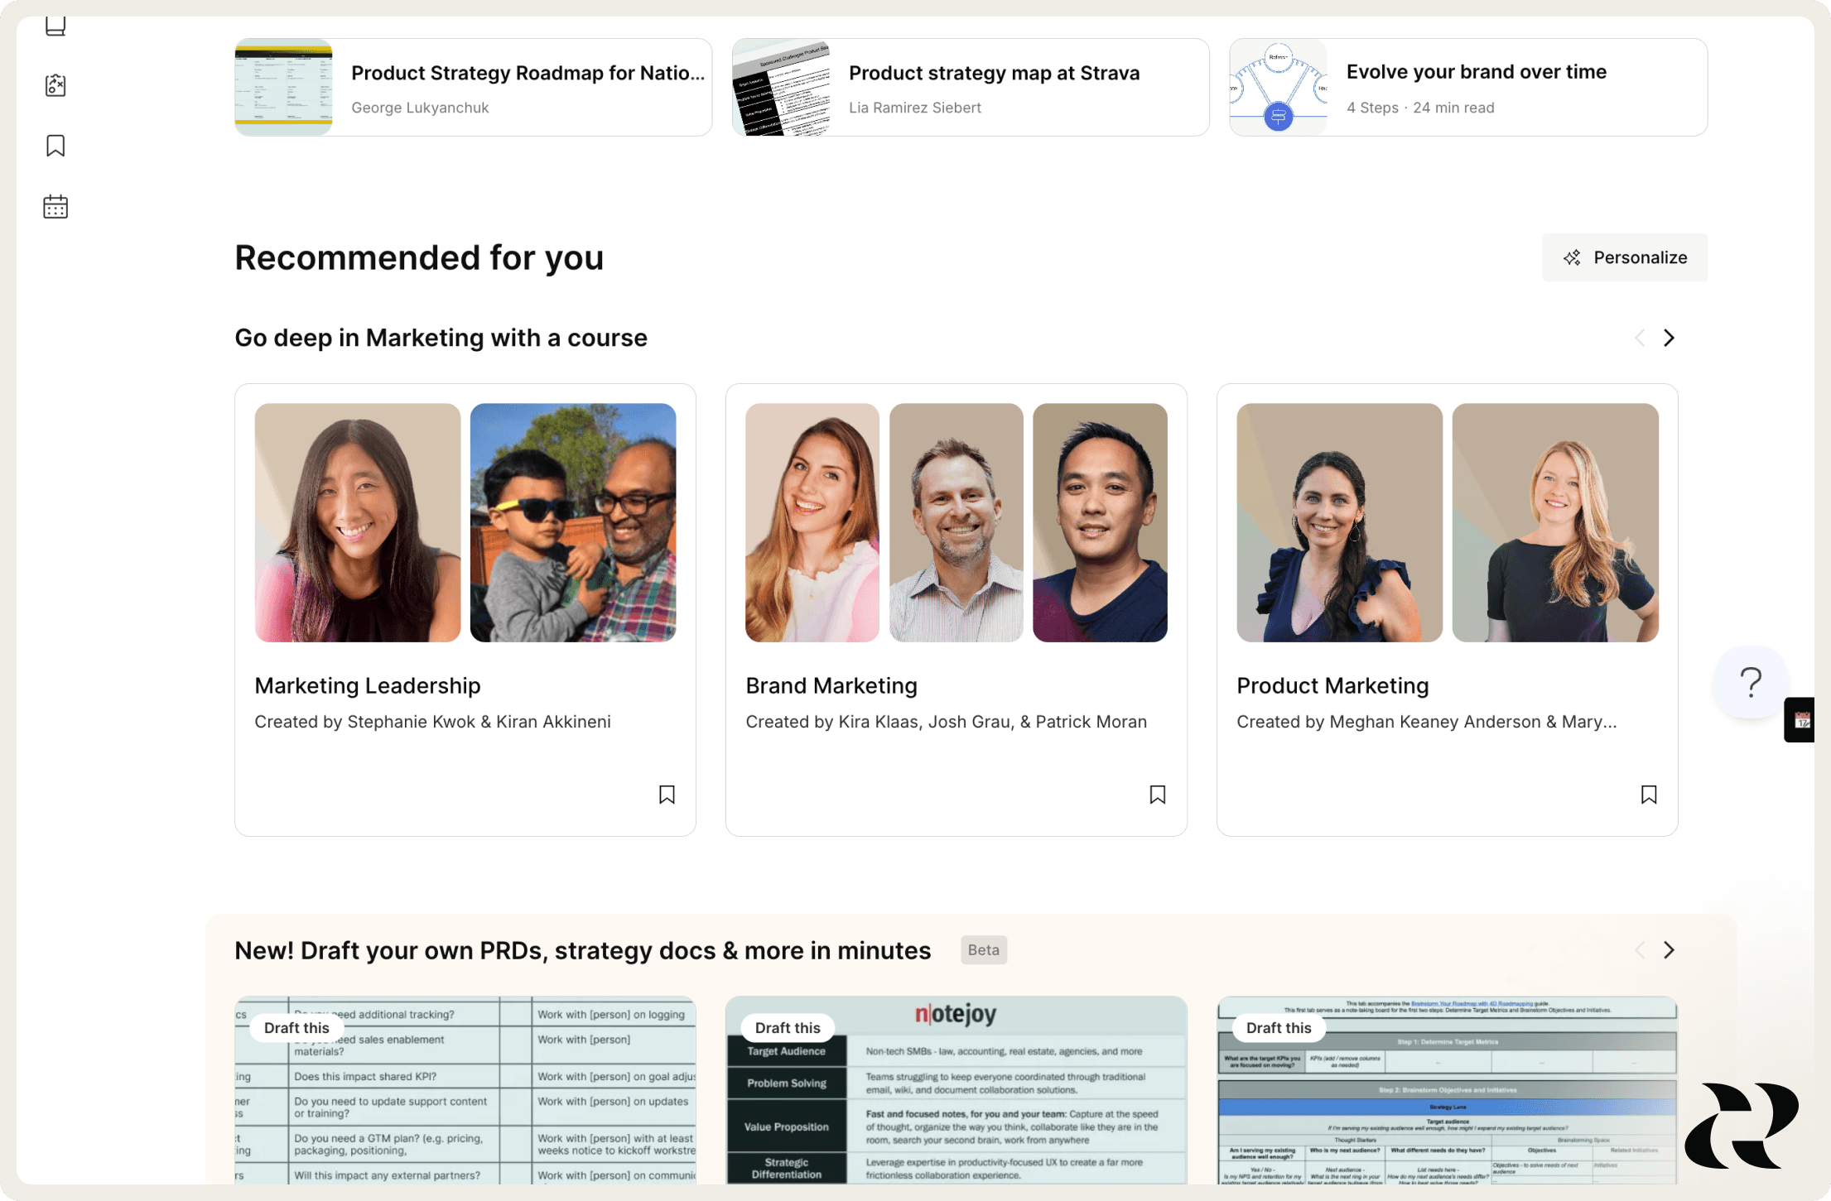Click the floating help question mark button
This screenshot has width=1831, height=1201.
(1751, 682)
